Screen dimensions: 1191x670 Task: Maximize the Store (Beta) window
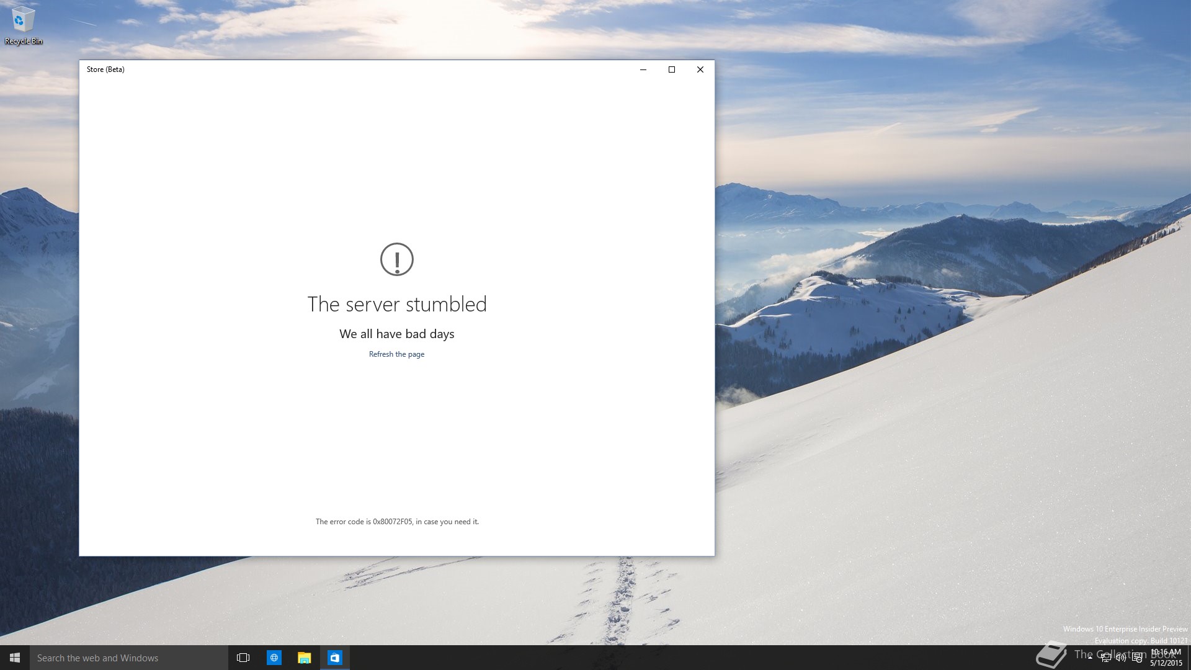point(672,69)
